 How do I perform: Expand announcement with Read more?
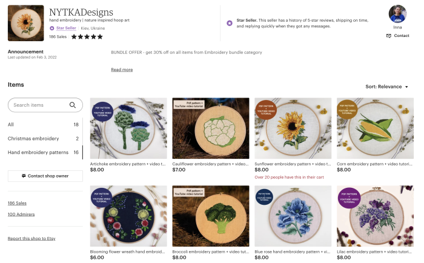[122, 70]
